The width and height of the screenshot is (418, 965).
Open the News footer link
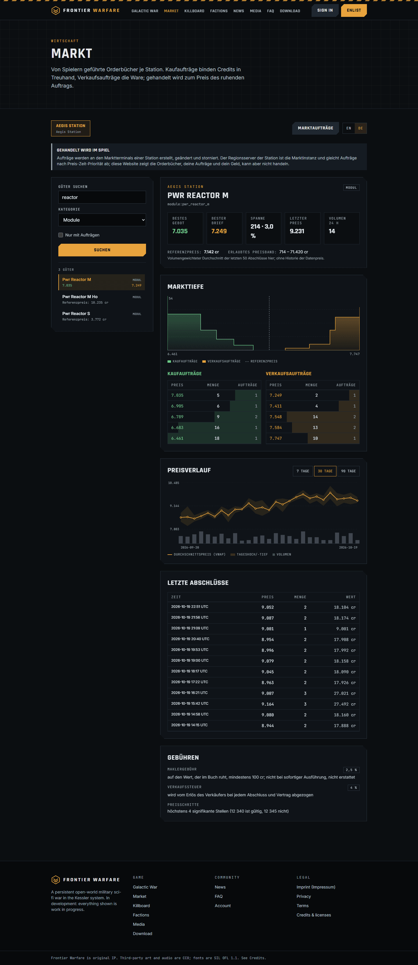point(220,887)
